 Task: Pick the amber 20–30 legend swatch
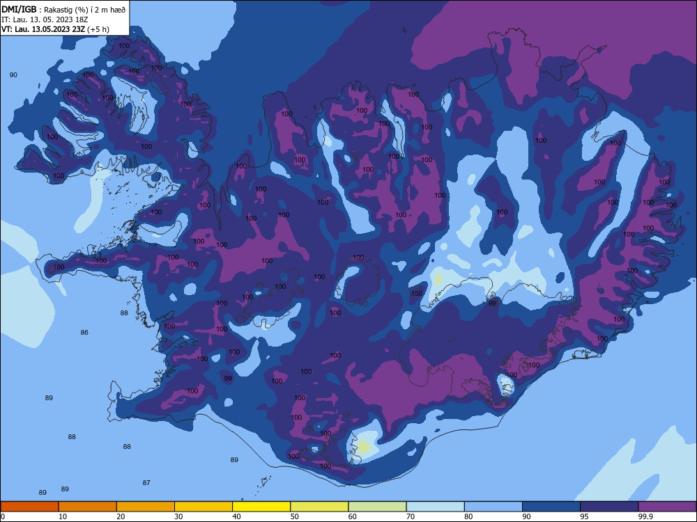[x=146, y=507]
